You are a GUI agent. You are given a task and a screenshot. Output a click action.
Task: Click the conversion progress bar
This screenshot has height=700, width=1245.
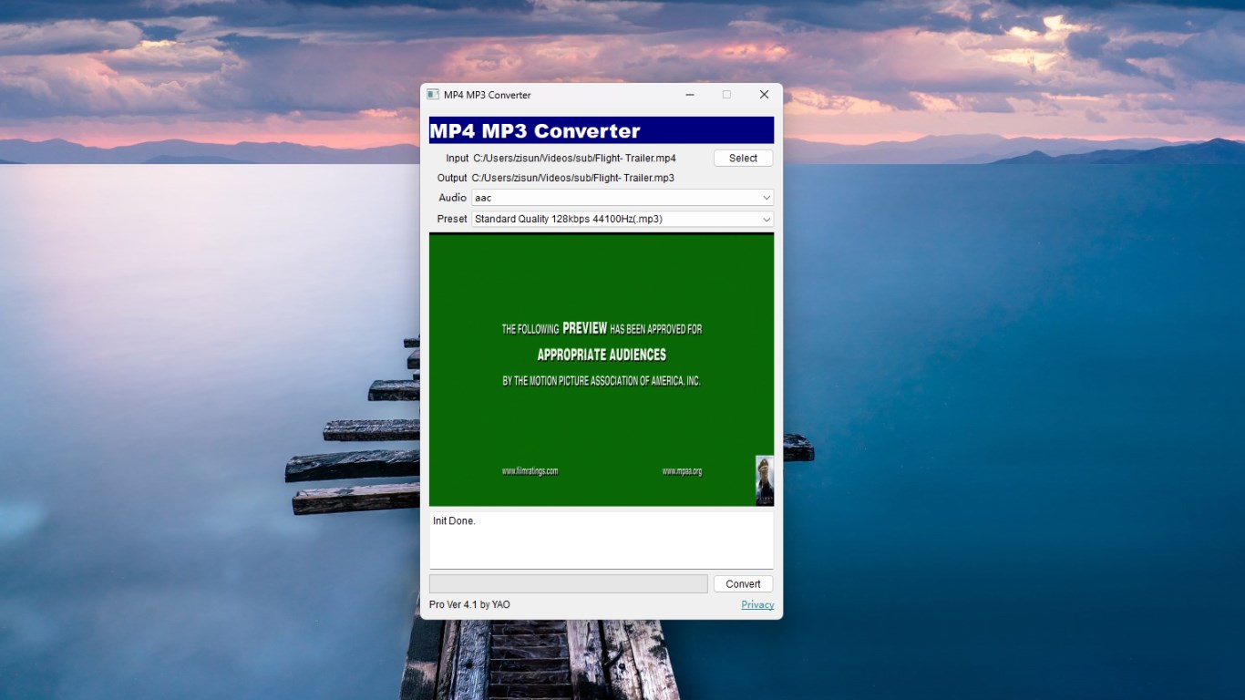tap(569, 584)
